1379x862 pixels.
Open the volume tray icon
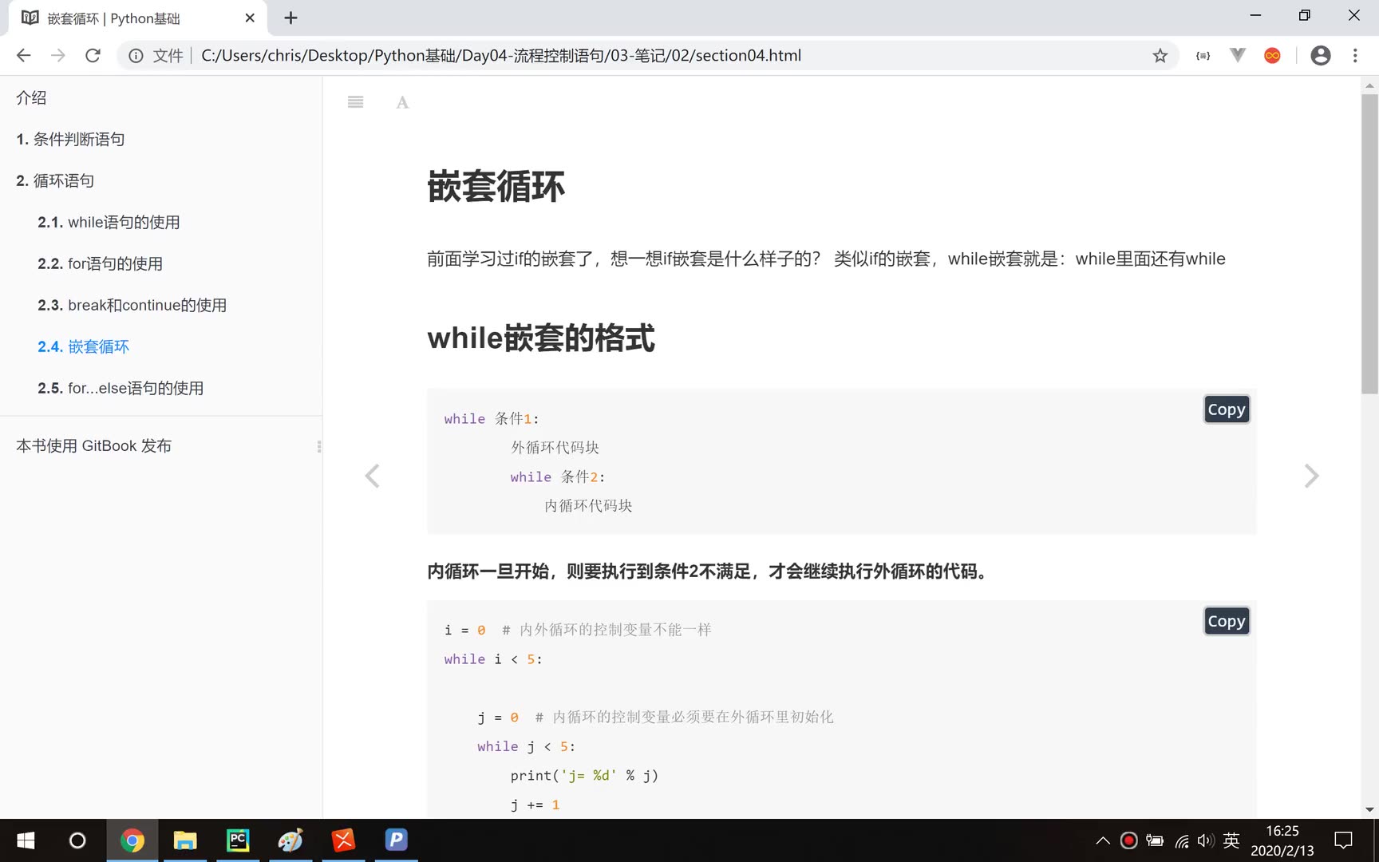tap(1206, 840)
